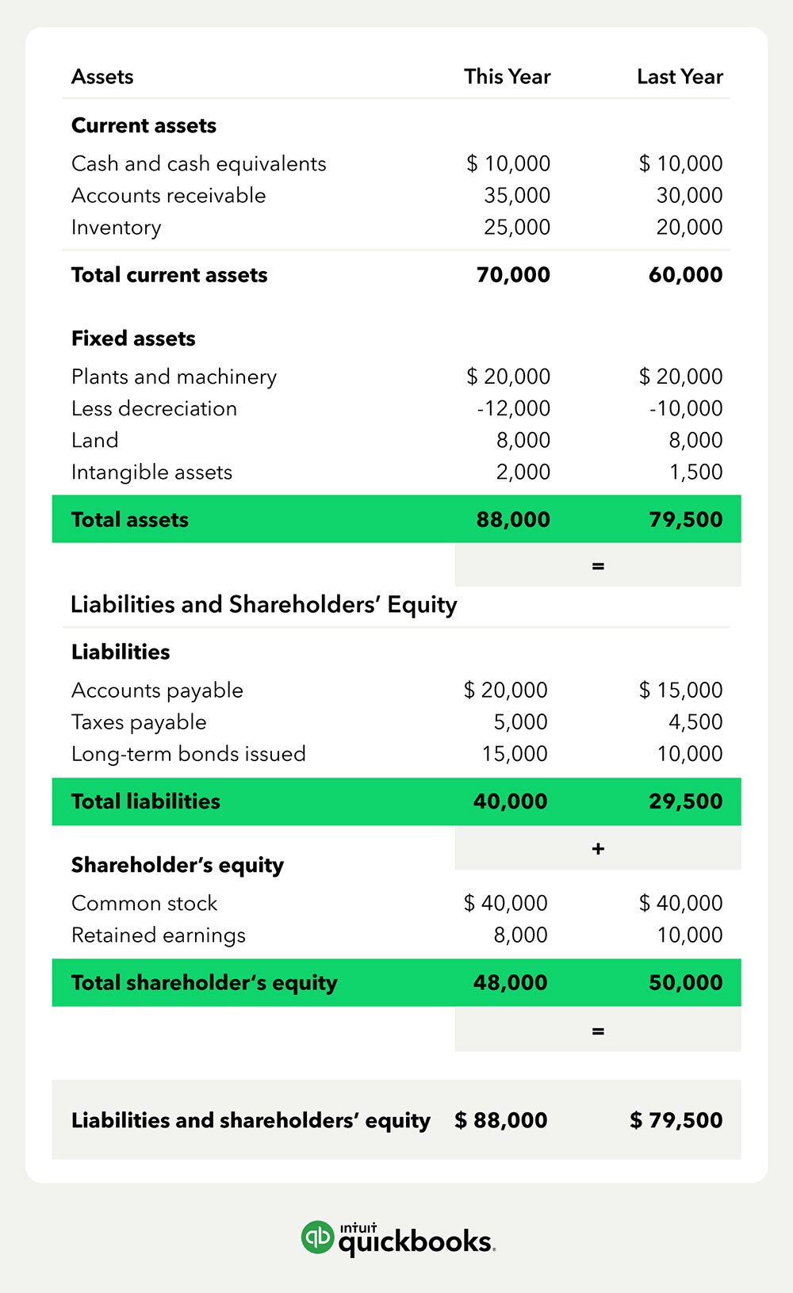This screenshot has width=793, height=1293.
Task: Select the Intangible assets row label
Action: click(151, 472)
